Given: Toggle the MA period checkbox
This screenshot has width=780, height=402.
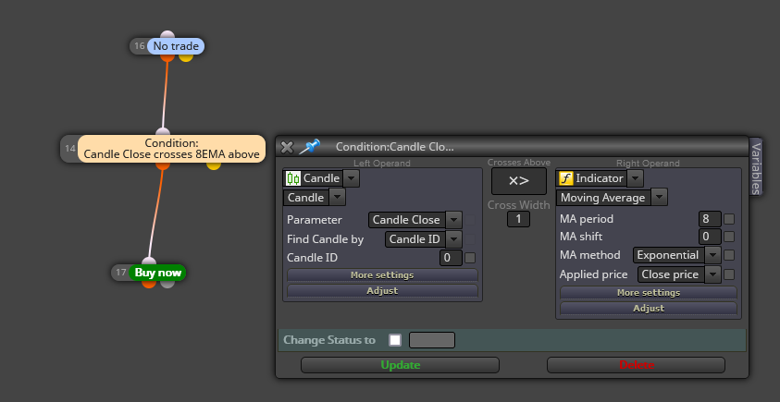Looking at the screenshot, I should (729, 219).
